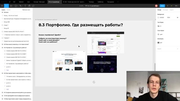Click the blue Share button
Viewport: 180px width, 101px height.
point(162,6)
